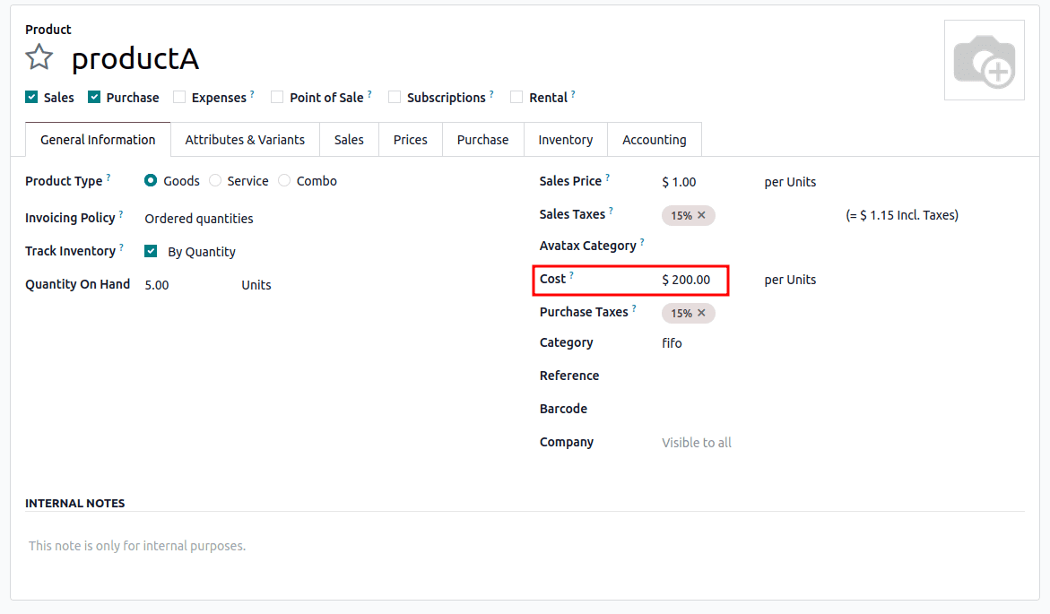Open the Accounting tab

[655, 140]
